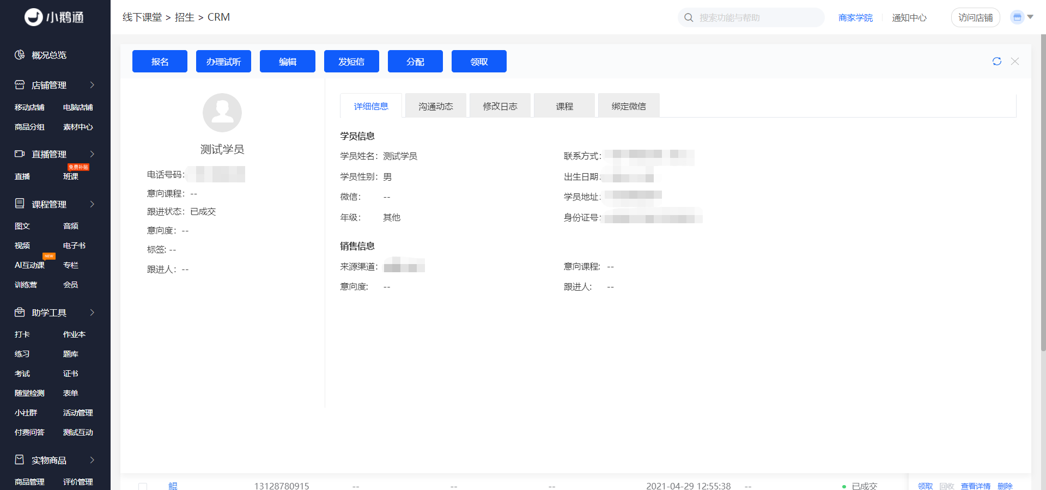Open the 概况总览 overview icon
Image resolution: width=1046 pixels, height=490 pixels.
pos(20,54)
